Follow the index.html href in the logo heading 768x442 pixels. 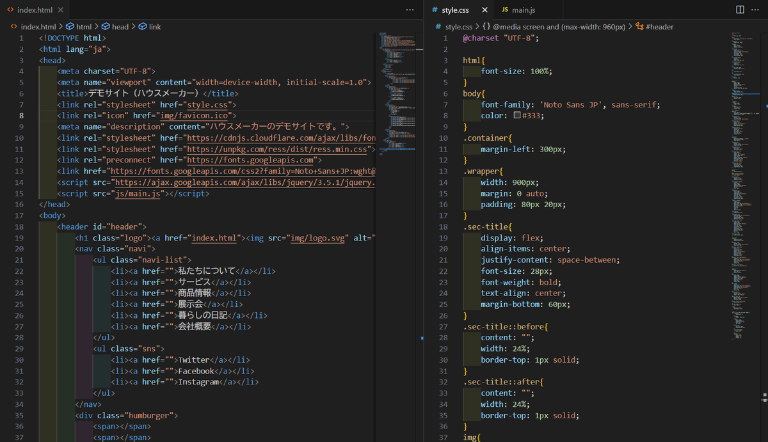pos(214,238)
